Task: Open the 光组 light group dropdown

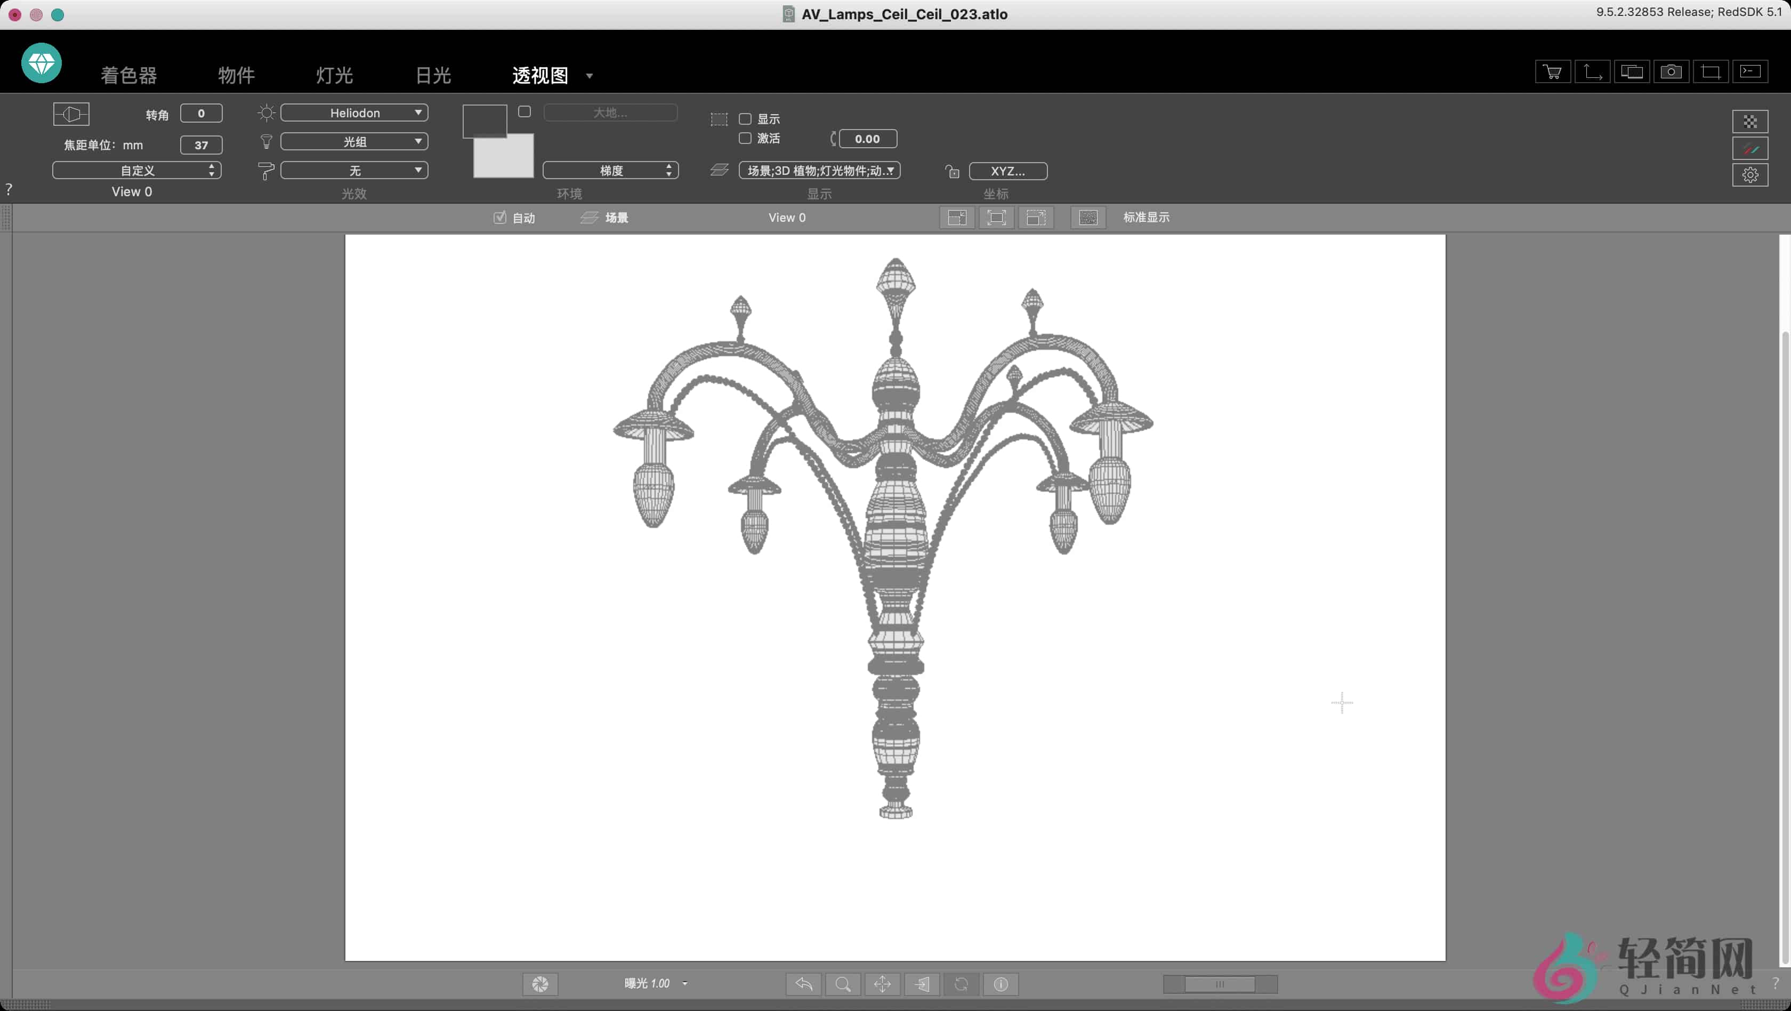Action: [x=353, y=141]
